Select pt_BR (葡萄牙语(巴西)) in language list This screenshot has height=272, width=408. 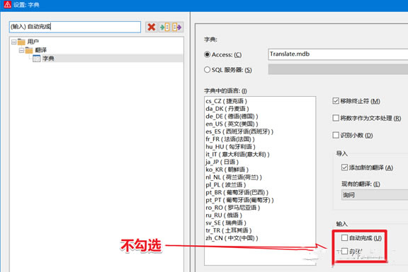point(237,192)
